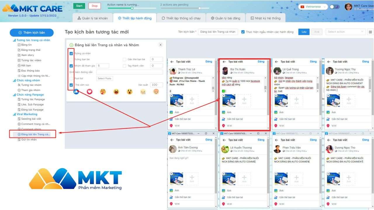Image resolution: width=374 pixels, height=210 pixels.
Task: Uncheck the Tường cá nhân checkbox
Action: pyautogui.click(x=71, y=53)
